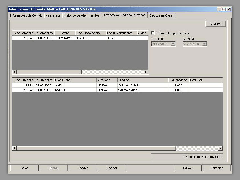
Task: Close the Informações do Cliente window
Action: (229, 9)
